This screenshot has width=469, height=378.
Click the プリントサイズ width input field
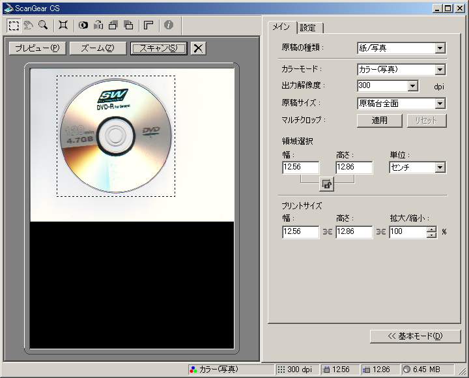(x=300, y=232)
